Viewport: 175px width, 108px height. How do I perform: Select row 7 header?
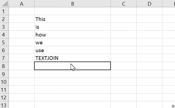pos(4,58)
